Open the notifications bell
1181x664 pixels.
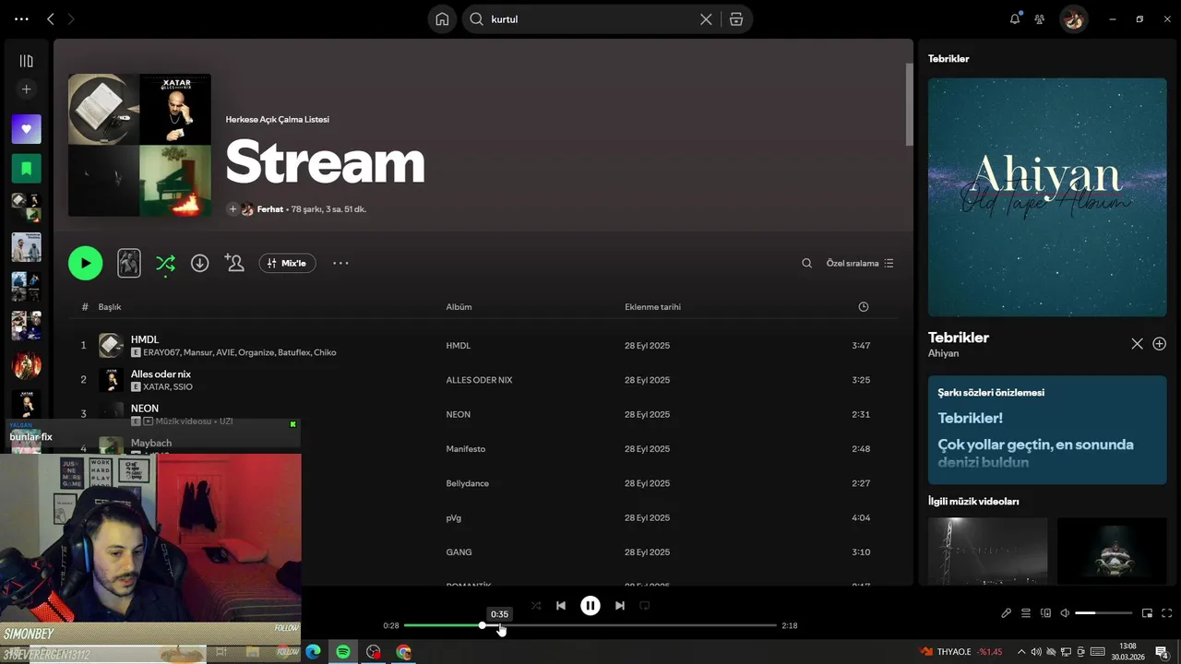1015,18
